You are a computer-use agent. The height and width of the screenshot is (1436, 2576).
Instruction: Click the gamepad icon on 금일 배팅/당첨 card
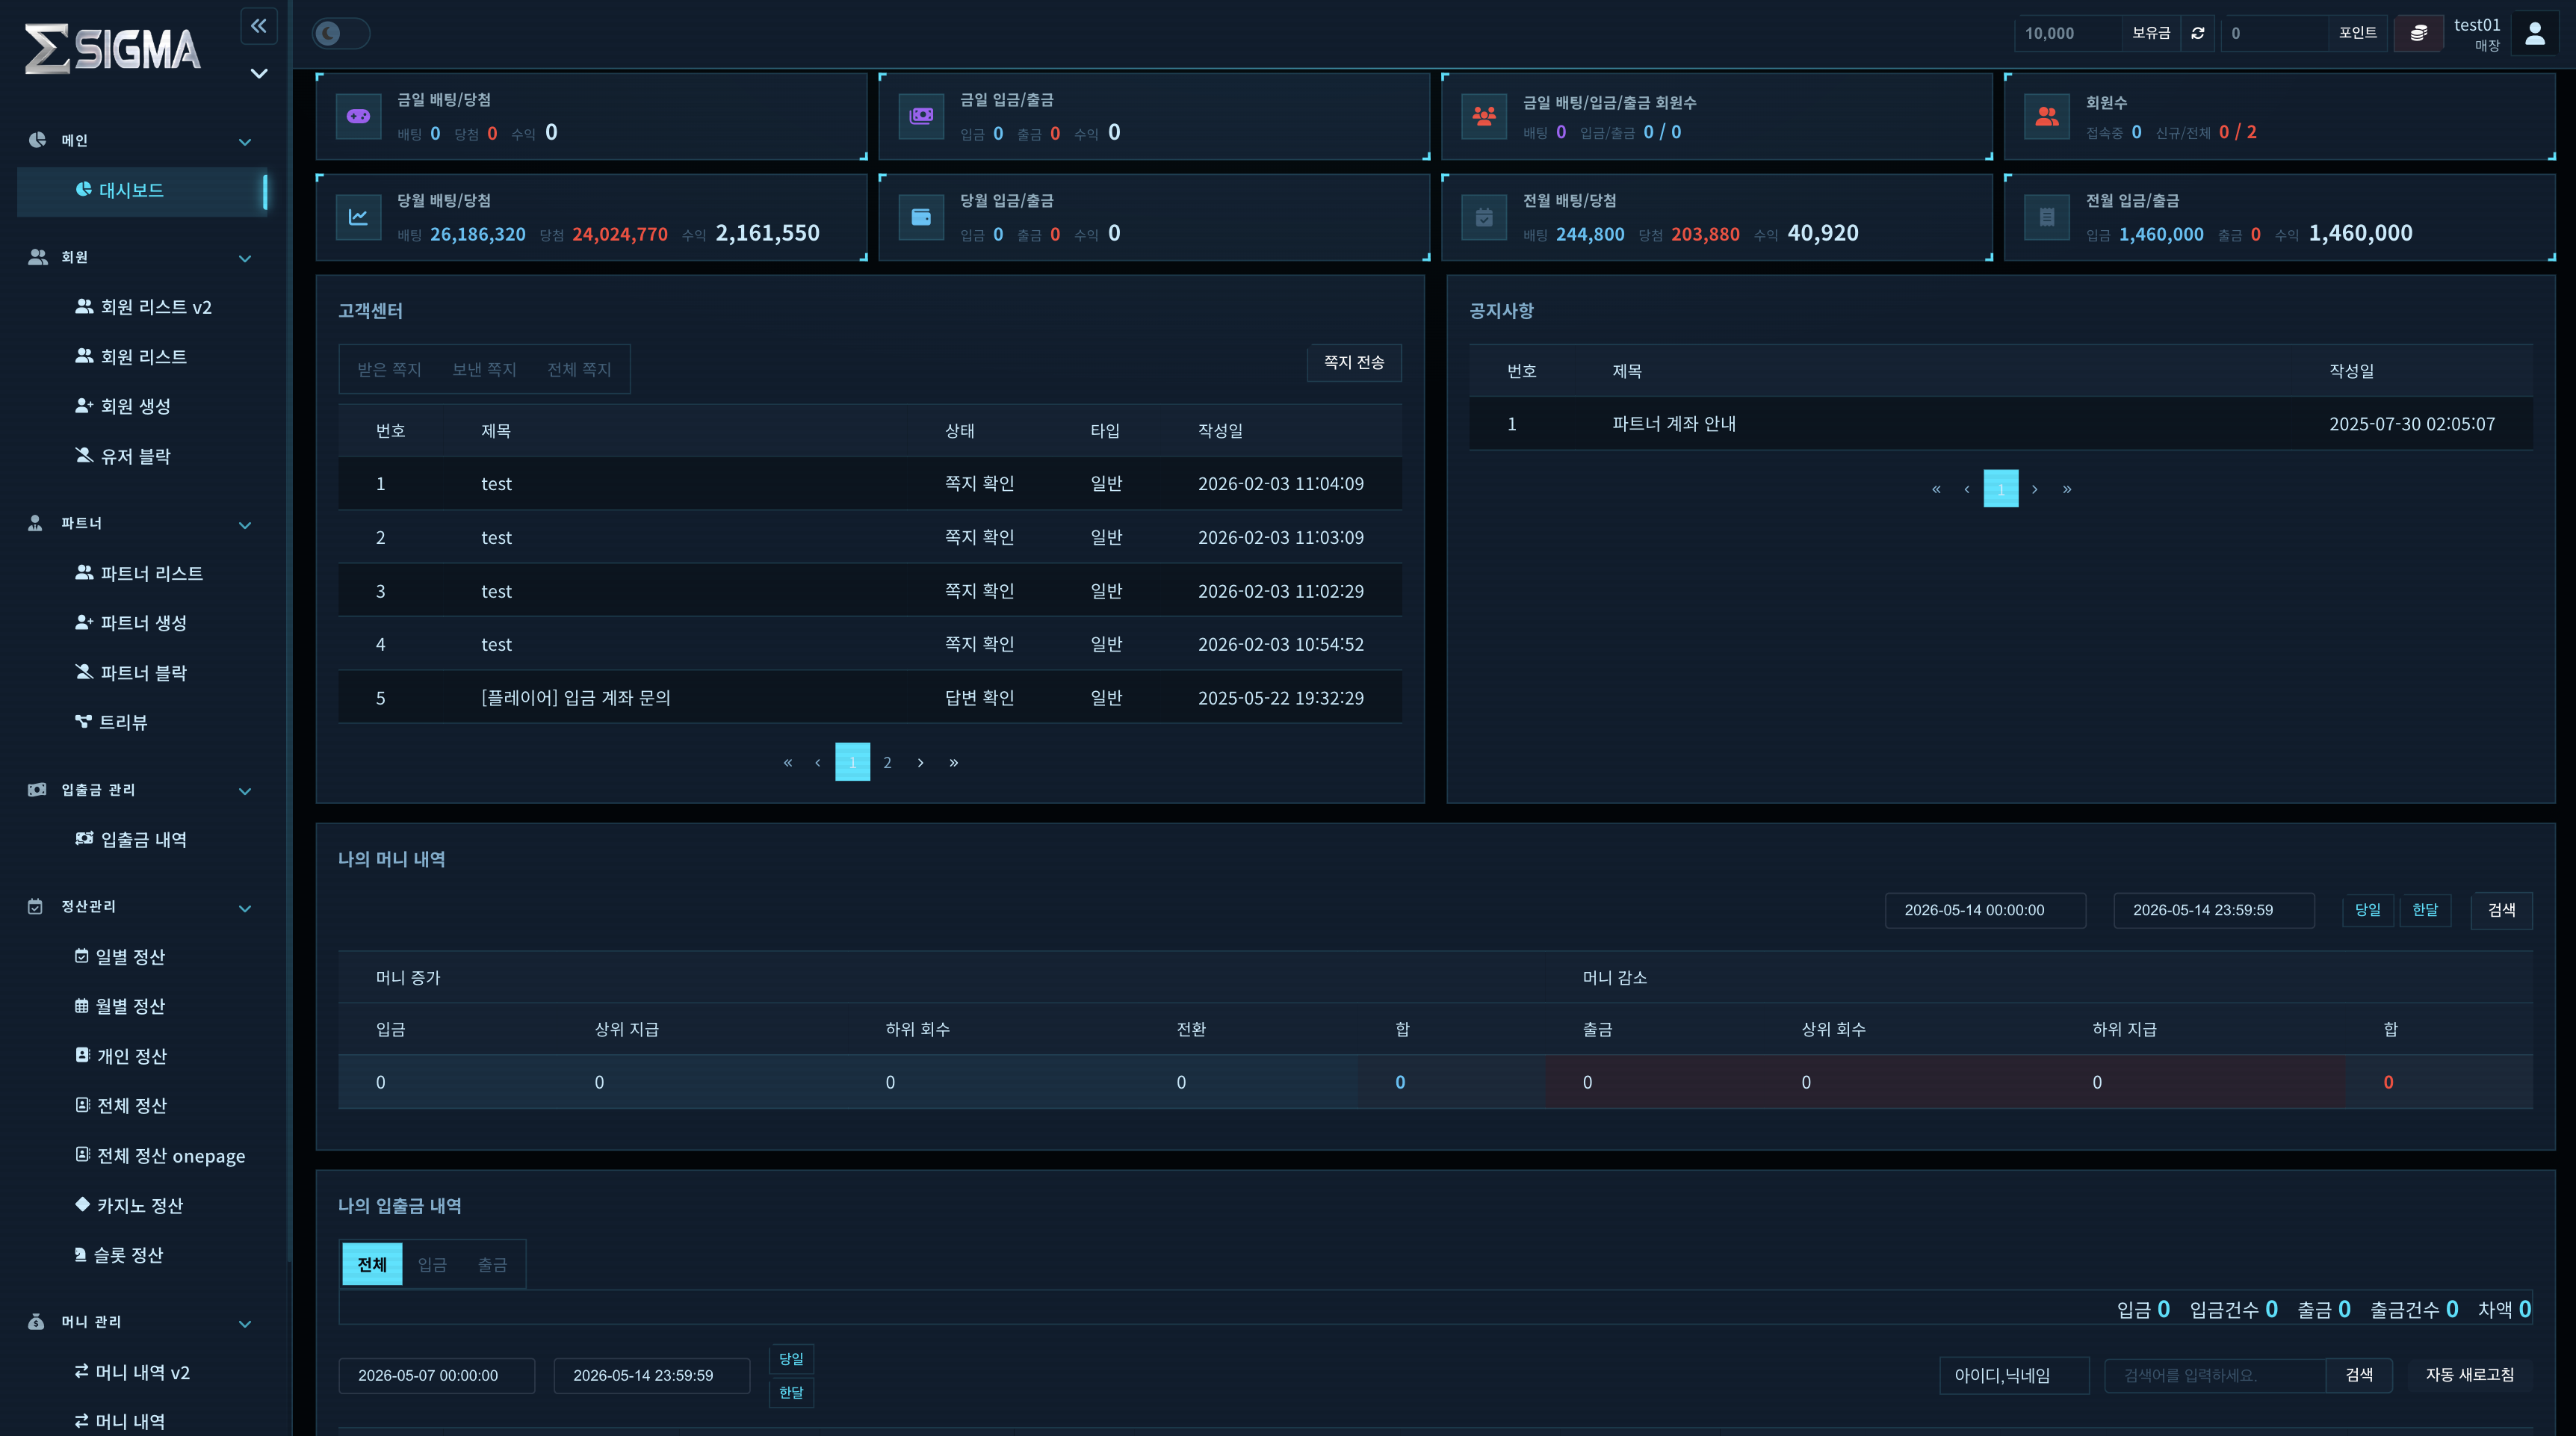coord(358,116)
